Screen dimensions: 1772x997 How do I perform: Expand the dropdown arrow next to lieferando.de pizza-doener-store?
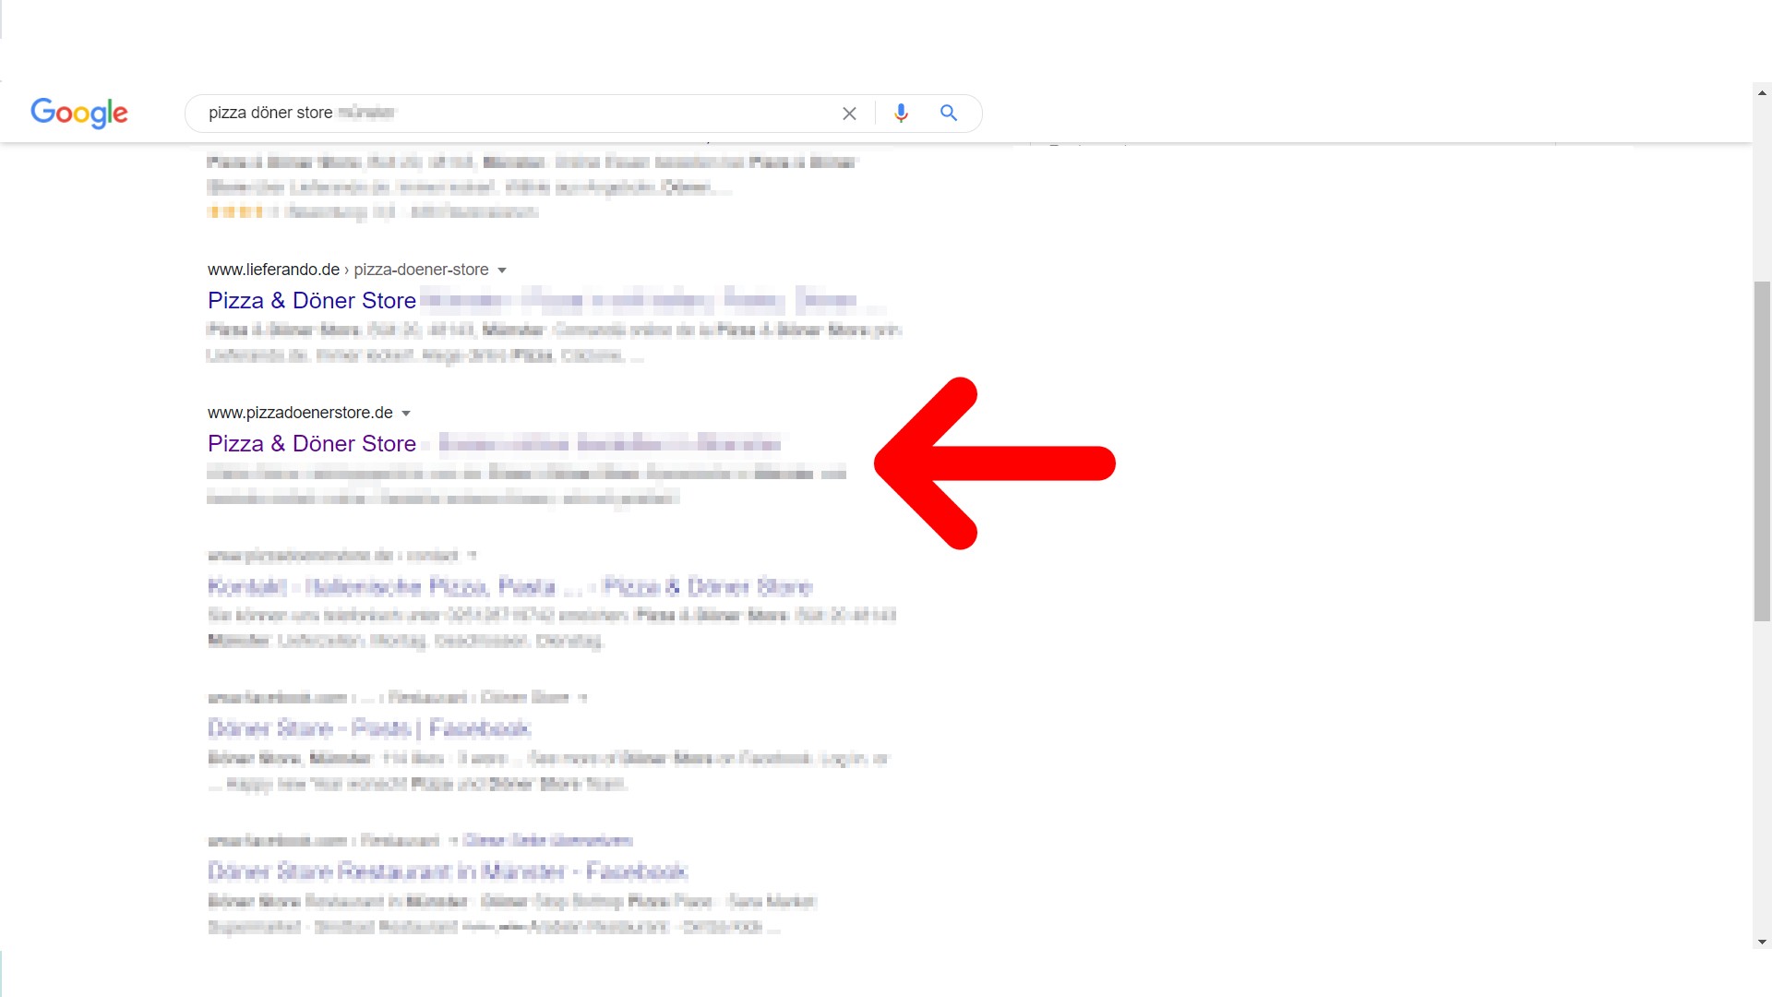(x=502, y=270)
